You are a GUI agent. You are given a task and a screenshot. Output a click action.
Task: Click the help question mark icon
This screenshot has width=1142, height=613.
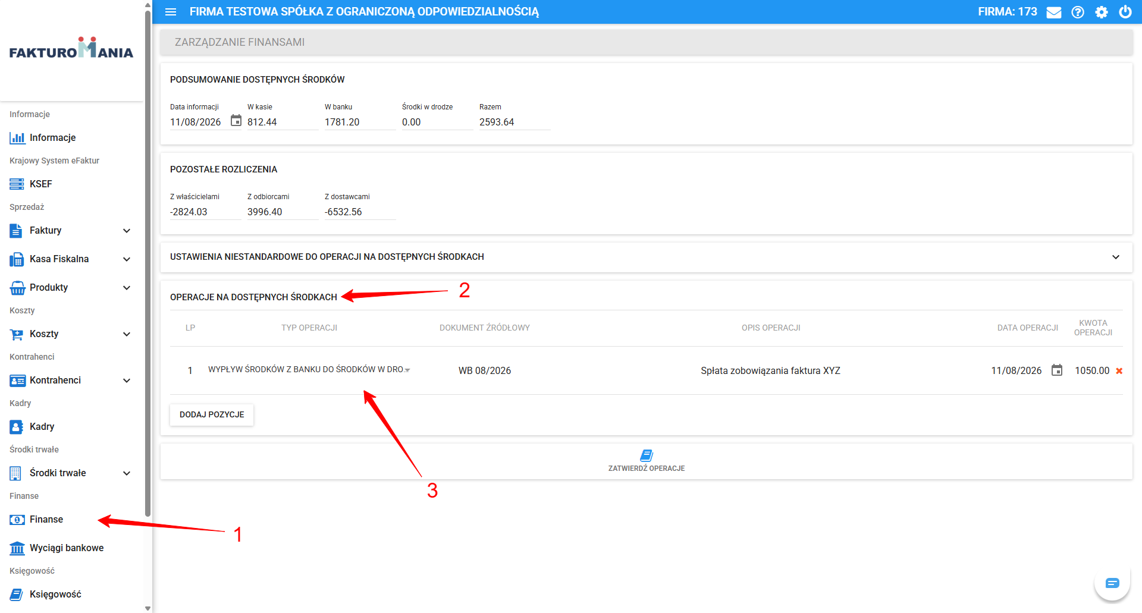pyautogui.click(x=1078, y=12)
